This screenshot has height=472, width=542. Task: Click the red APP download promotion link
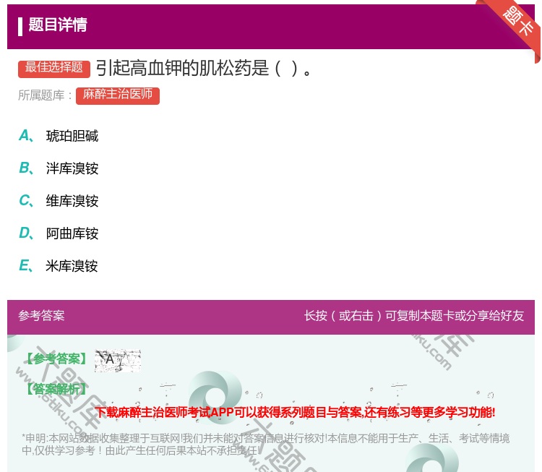295,413
